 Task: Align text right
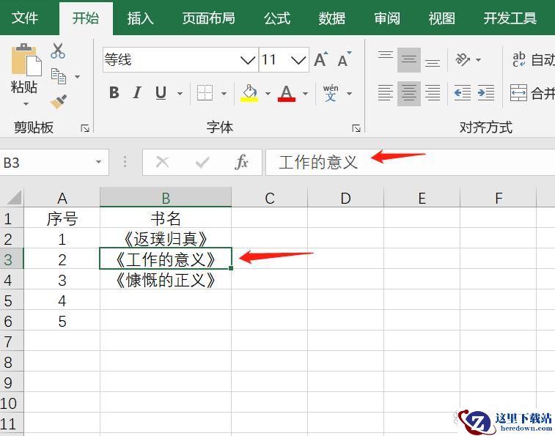coord(433,93)
